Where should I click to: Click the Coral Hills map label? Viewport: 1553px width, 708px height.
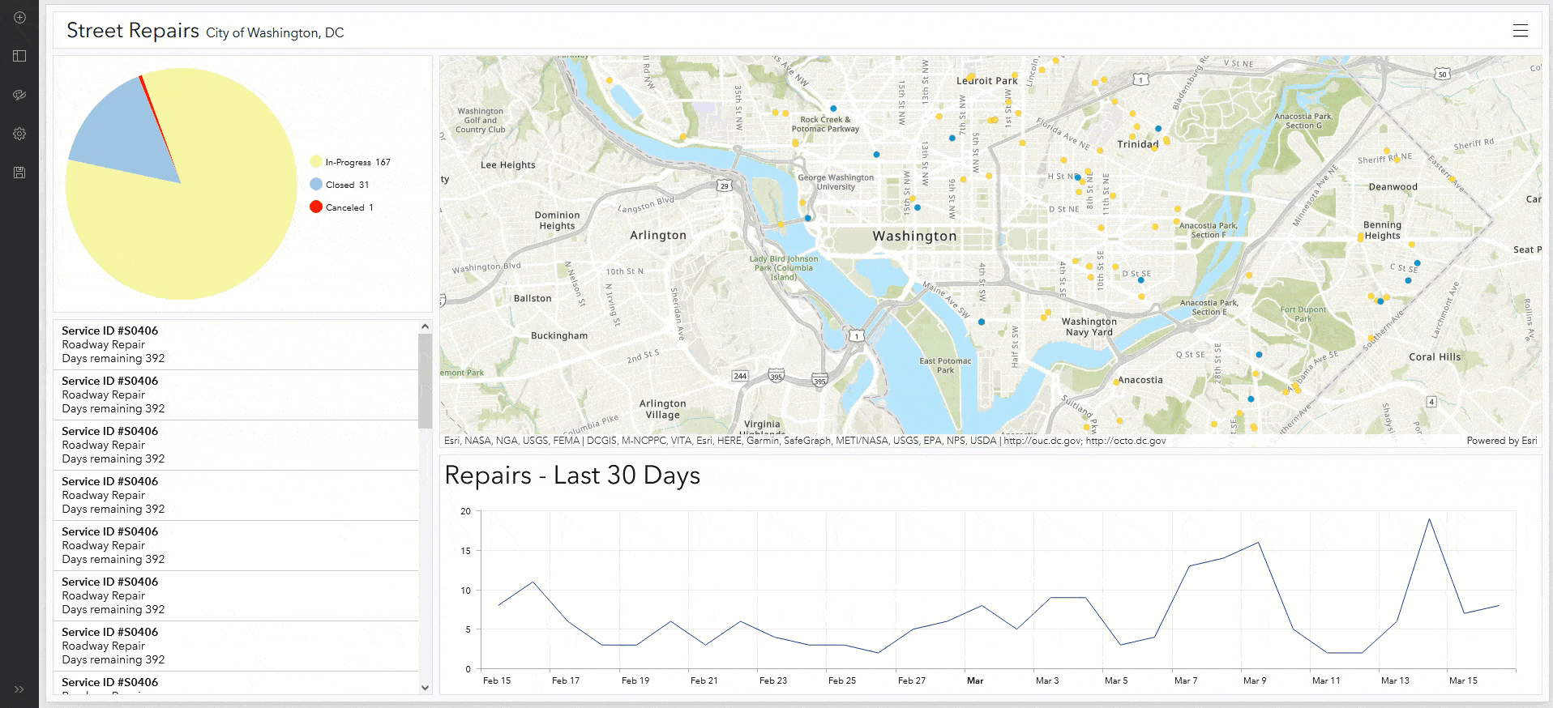click(1435, 356)
